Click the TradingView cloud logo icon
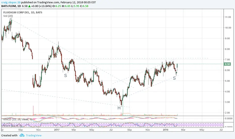This screenshot has width=235, height=139. [22, 135]
